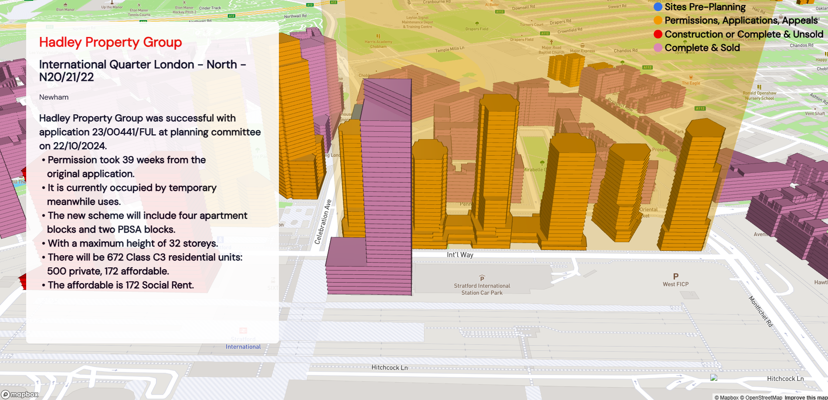Screen dimensions: 828x400
Task: Click the blue Sites Pre-Planning legend dot
Action: (658, 7)
